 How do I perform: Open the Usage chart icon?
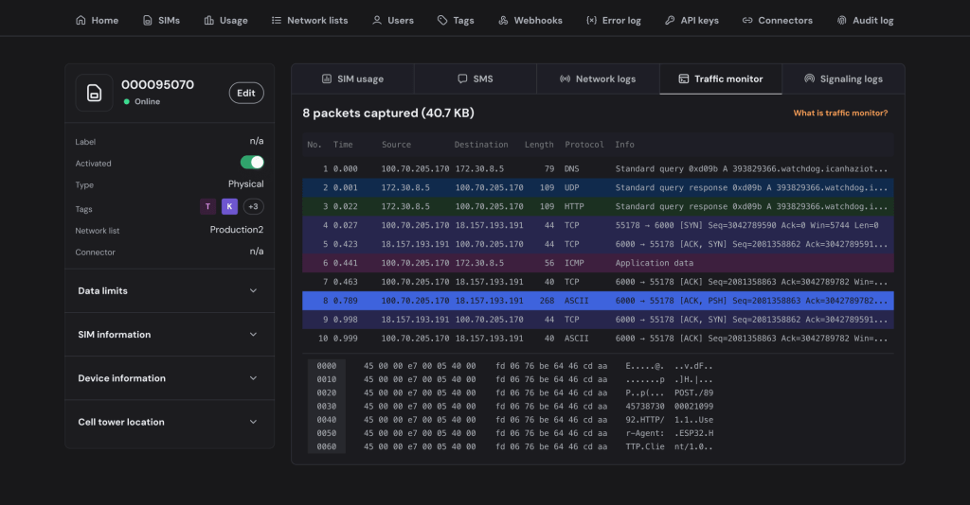coord(209,21)
